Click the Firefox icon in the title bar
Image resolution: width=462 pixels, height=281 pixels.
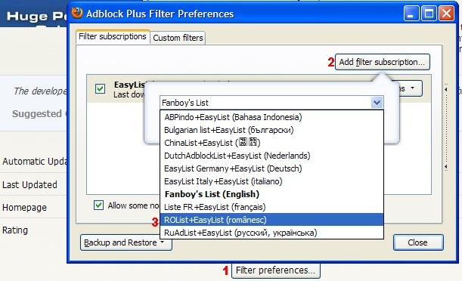(x=77, y=14)
